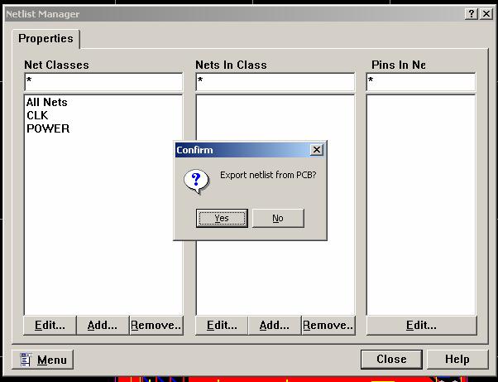This screenshot has height=382, width=498.
Task: Click the Menu button in Netlist Manager
Action: pyautogui.click(x=42, y=360)
